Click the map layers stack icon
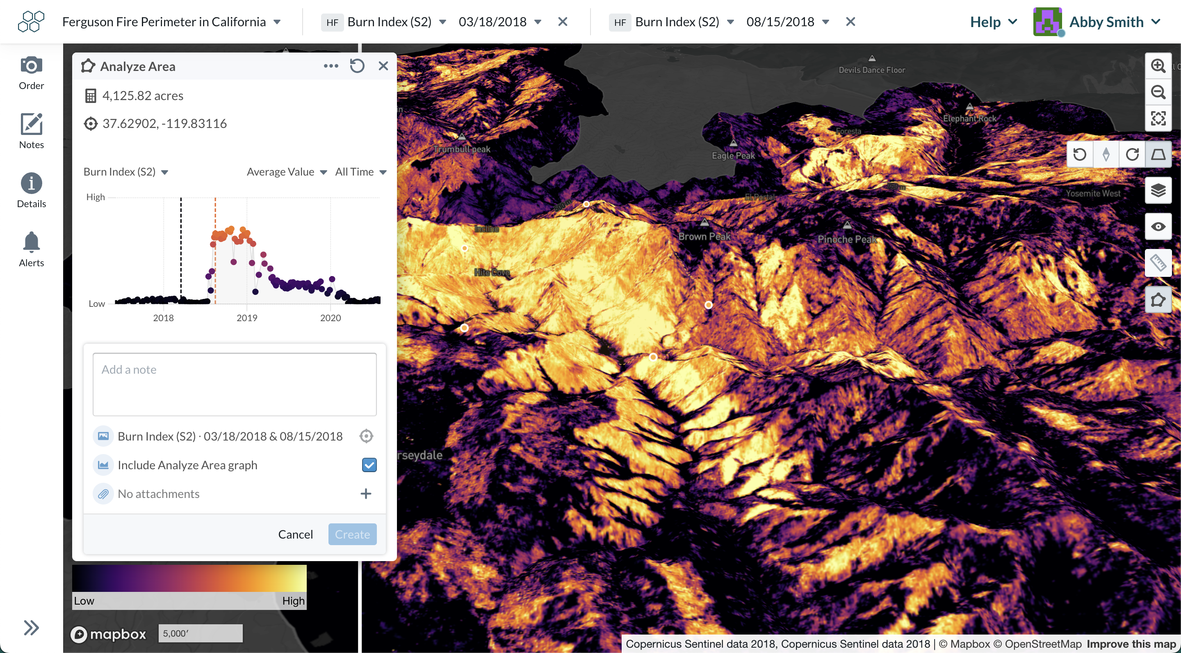The image size is (1181, 653). pos(1158,190)
